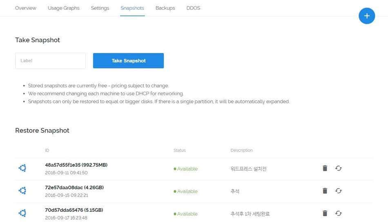Delete the 70d57dda65476 snapshot
The image size is (388, 224).
tap(325, 213)
